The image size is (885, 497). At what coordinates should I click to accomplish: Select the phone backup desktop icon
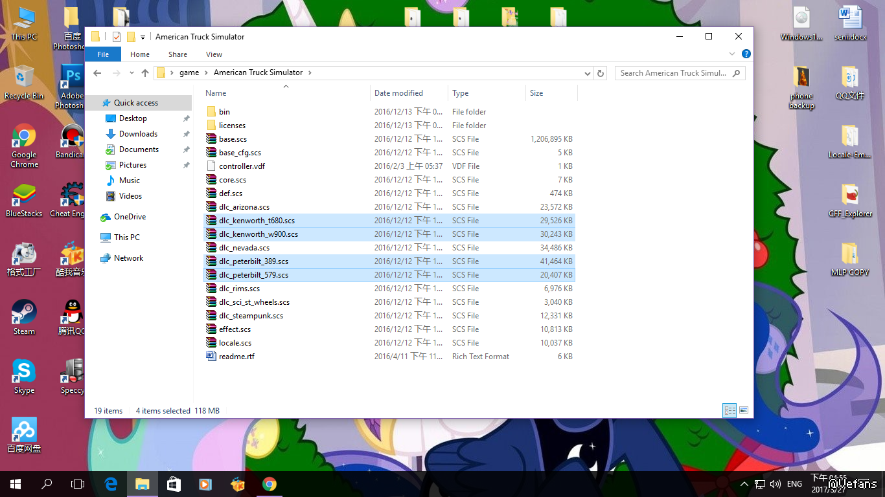(801, 87)
